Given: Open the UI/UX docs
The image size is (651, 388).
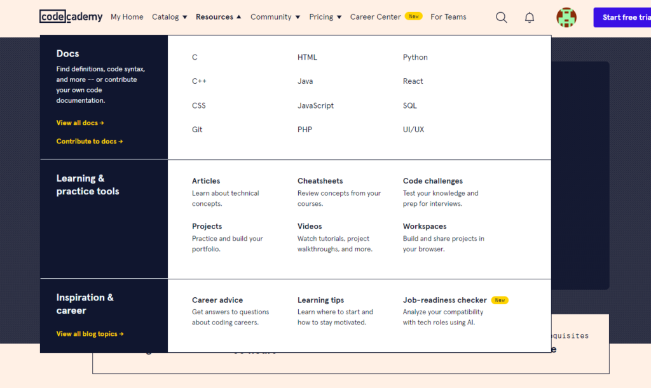Looking at the screenshot, I should tap(413, 130).
